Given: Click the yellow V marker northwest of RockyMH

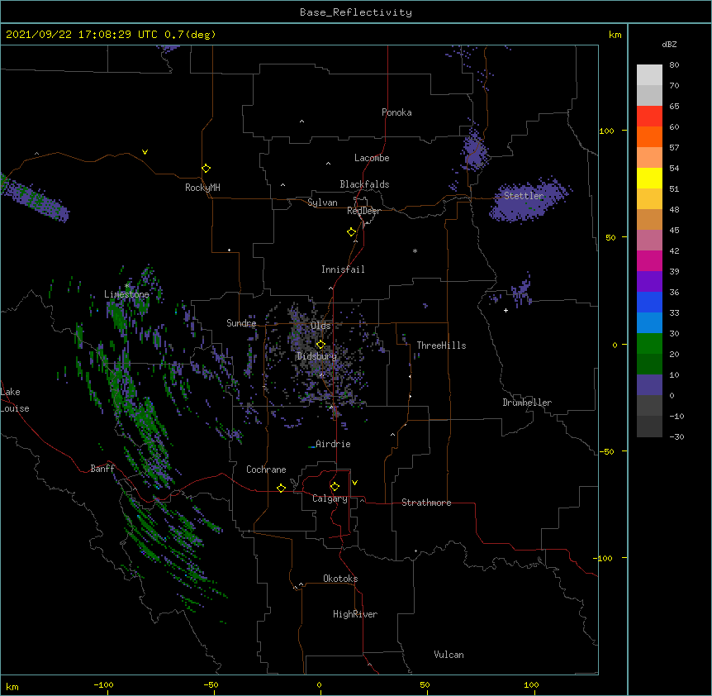Looking at the screenshot, I should (x=145, y=152).
